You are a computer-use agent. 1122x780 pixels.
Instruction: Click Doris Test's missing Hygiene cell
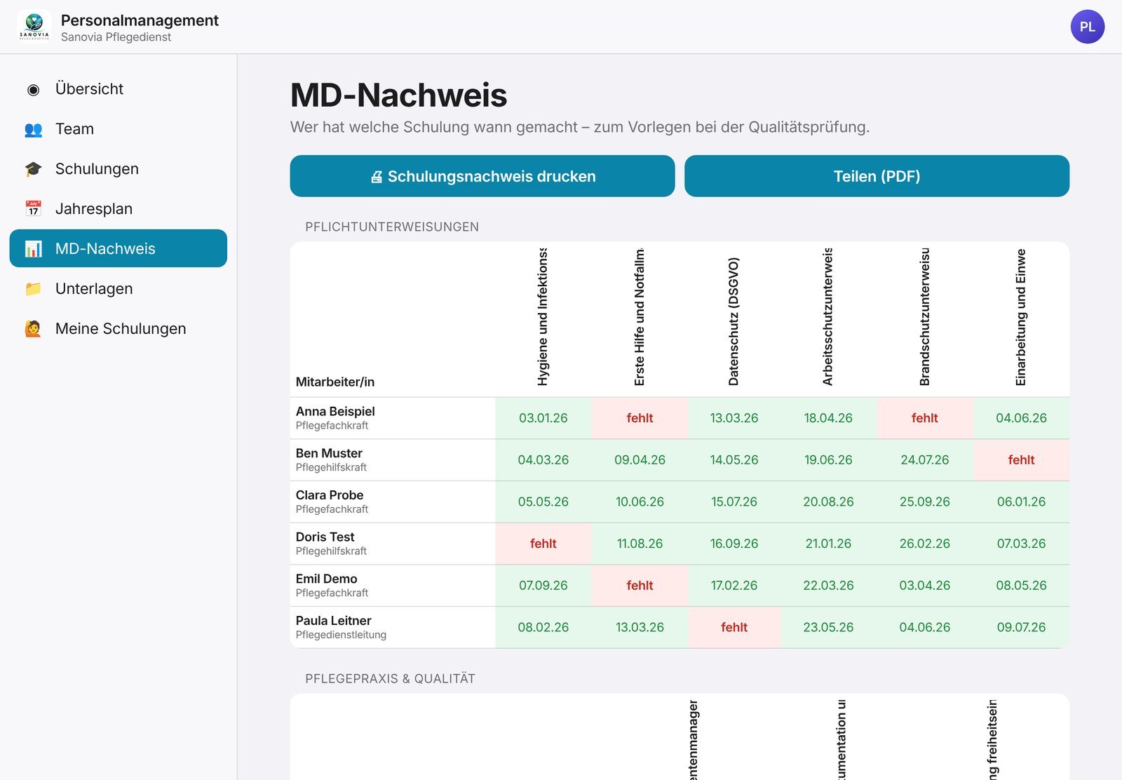click(x=543, y=544)
